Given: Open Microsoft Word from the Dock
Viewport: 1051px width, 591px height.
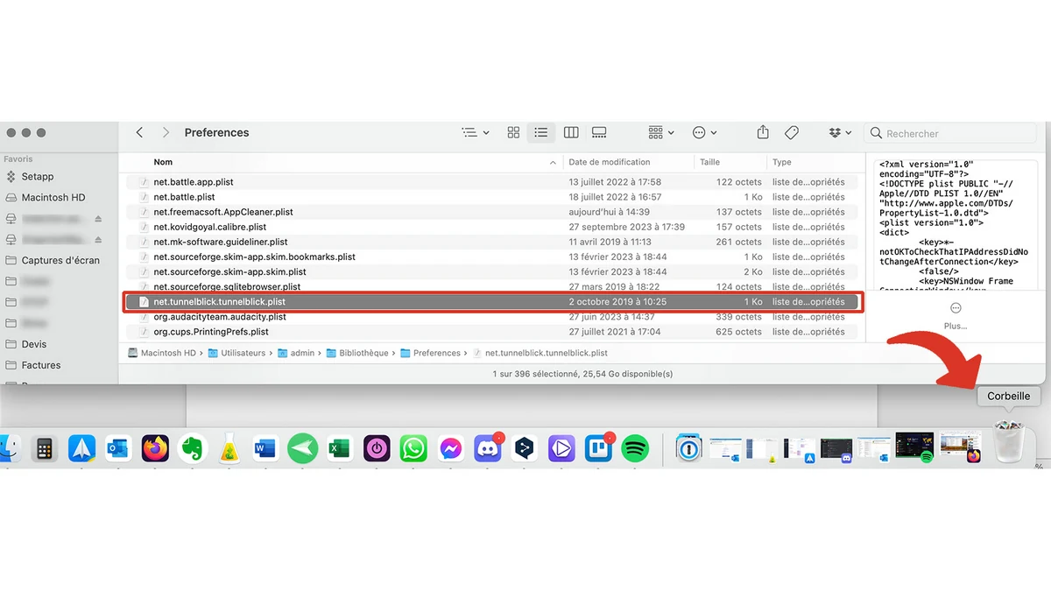Looking at the screenshot, I should coord(265,449).
